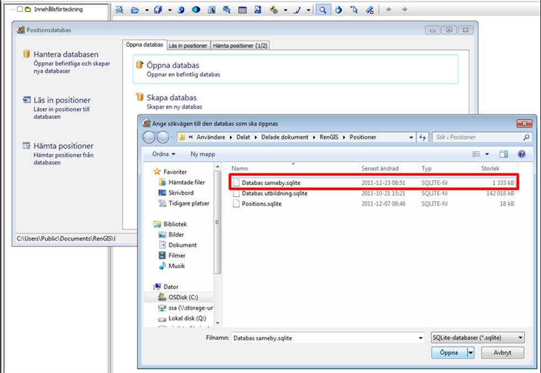Select Tidigare platser in the navigation pane
The width and height of the screenshot is (541, 373).
click(x=184, y=203)
